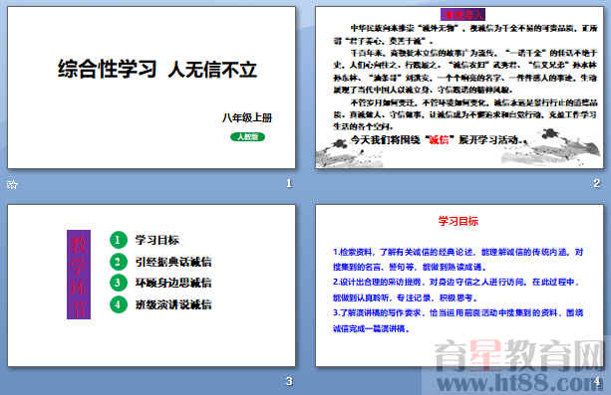Screen dimensions: 611x395
Task: Click the 综合性学习 人无信不立 title text
Action: click(157, 70)
